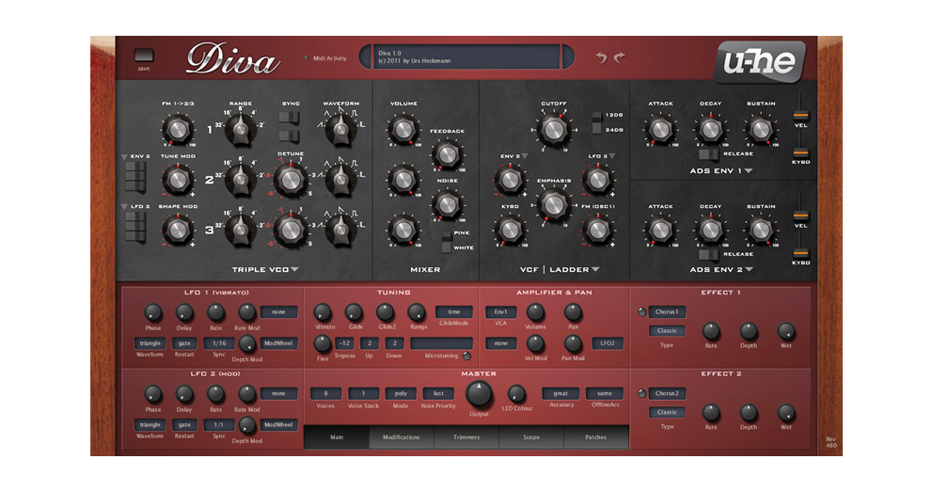933x492 pixels.
Task: Open the ADS ENV 2 type dropdown
Action: [x=748, y=270]
